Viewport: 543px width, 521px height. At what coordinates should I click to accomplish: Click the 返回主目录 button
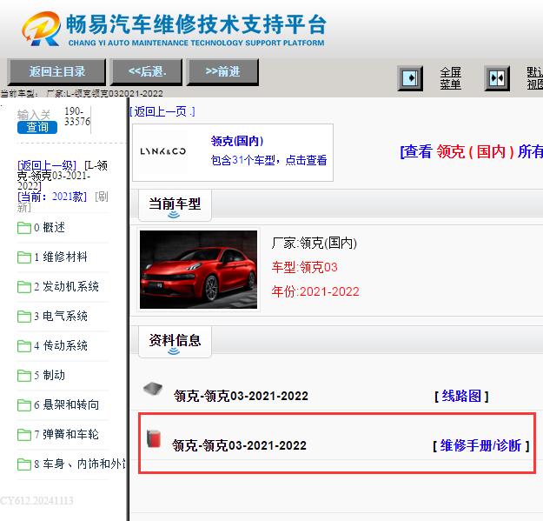[56, 71]
